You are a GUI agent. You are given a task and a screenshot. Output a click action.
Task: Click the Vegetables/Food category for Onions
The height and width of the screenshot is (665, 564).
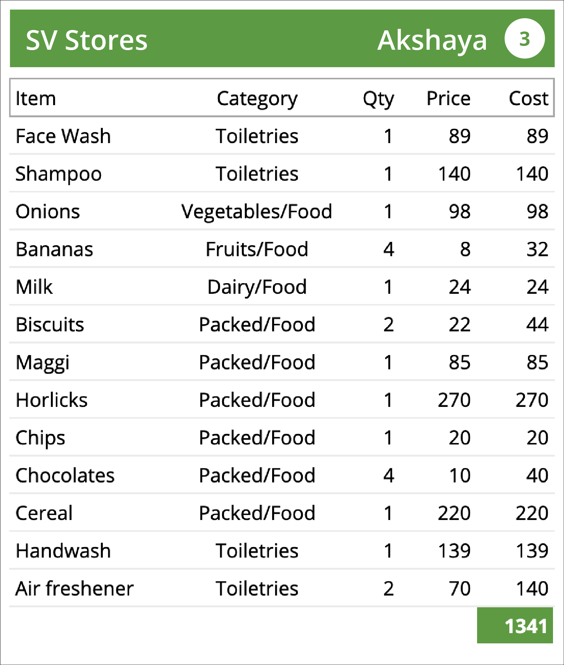[x=257, y=212]
